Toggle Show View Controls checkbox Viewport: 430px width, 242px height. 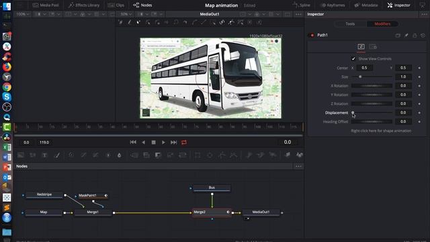[353, 58]
